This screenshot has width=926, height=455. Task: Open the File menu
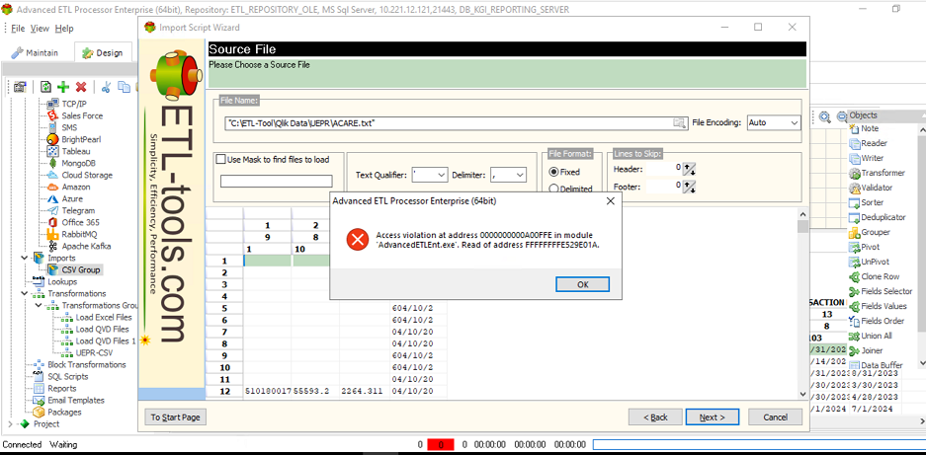(18, 29)
